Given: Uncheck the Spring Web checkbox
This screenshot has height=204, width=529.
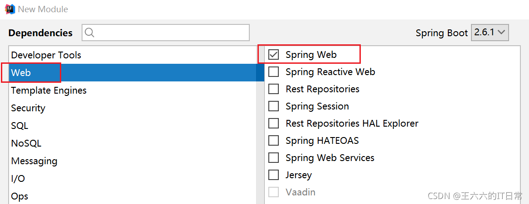Looking at the screenshot, I should click(x=273, y=55).
